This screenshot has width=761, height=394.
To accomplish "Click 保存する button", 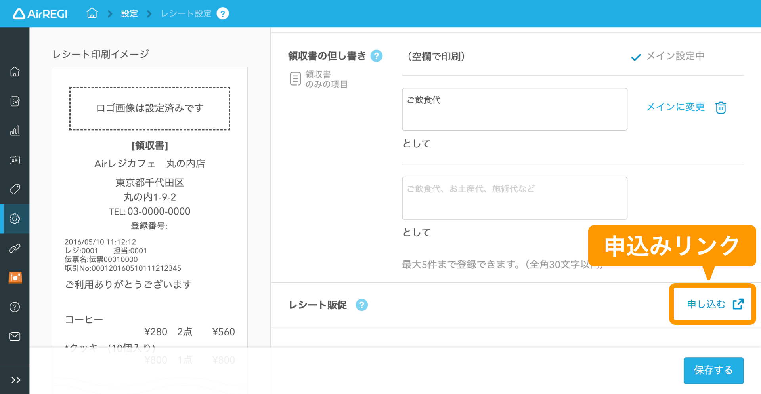I will pos(713,370).
